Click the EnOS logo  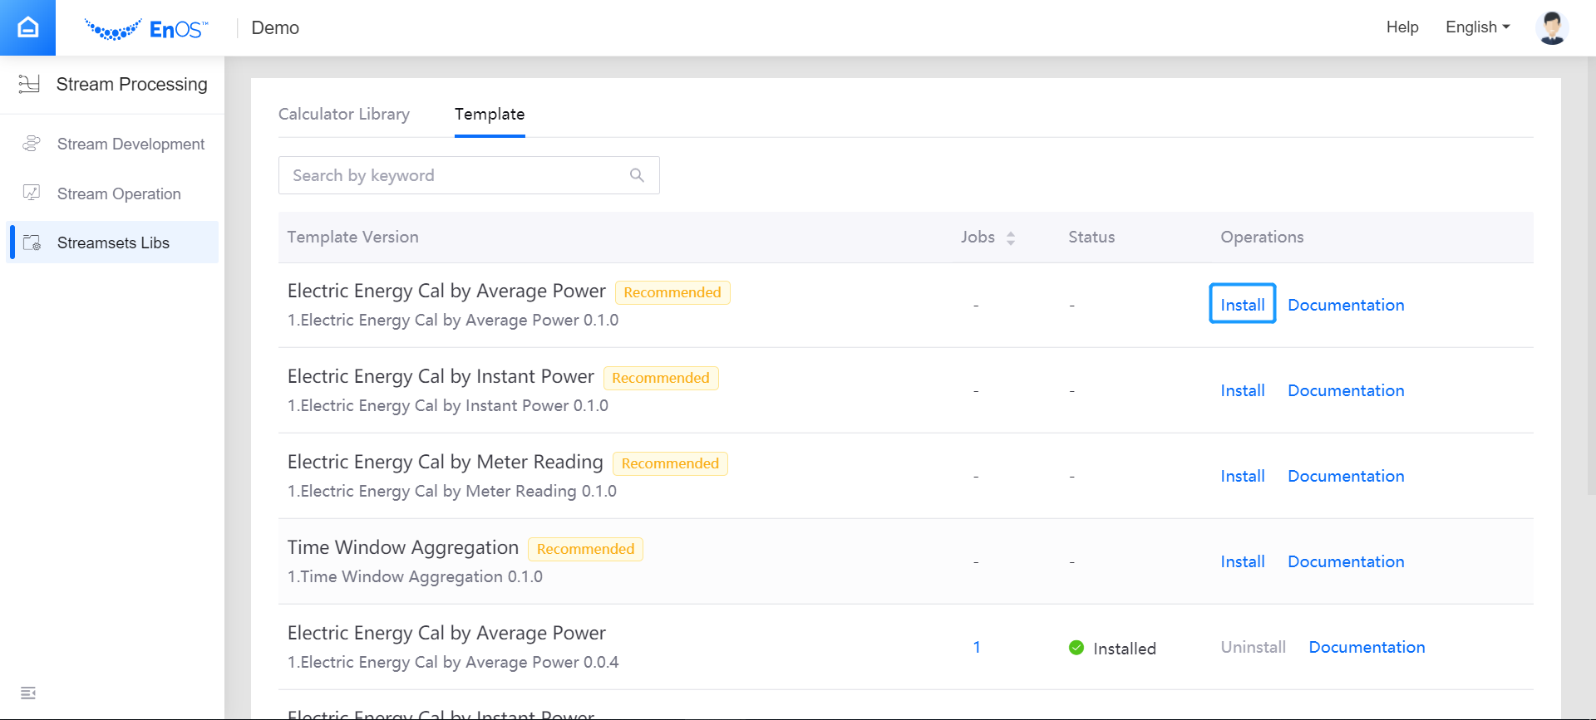click(147, 29)
